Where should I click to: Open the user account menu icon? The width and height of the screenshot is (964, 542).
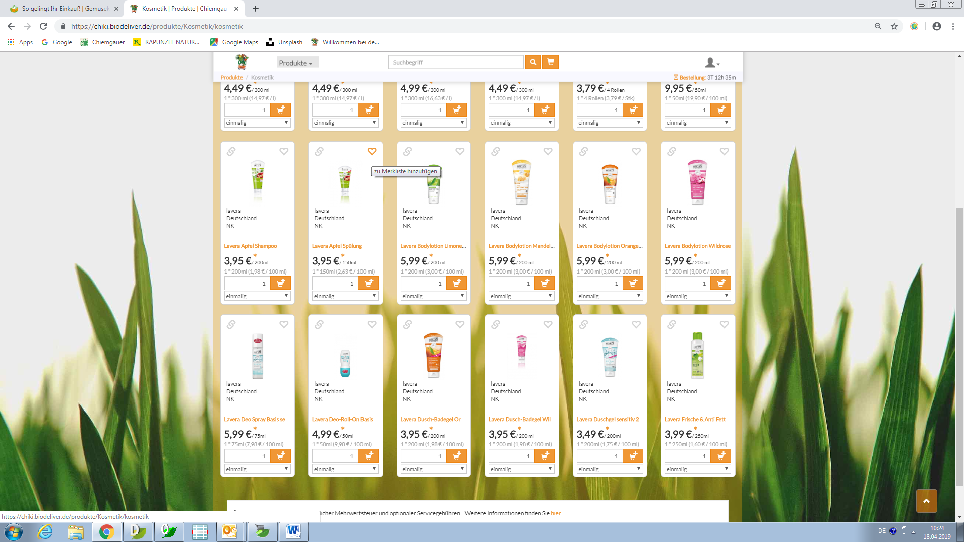click(x=712, y=63)
